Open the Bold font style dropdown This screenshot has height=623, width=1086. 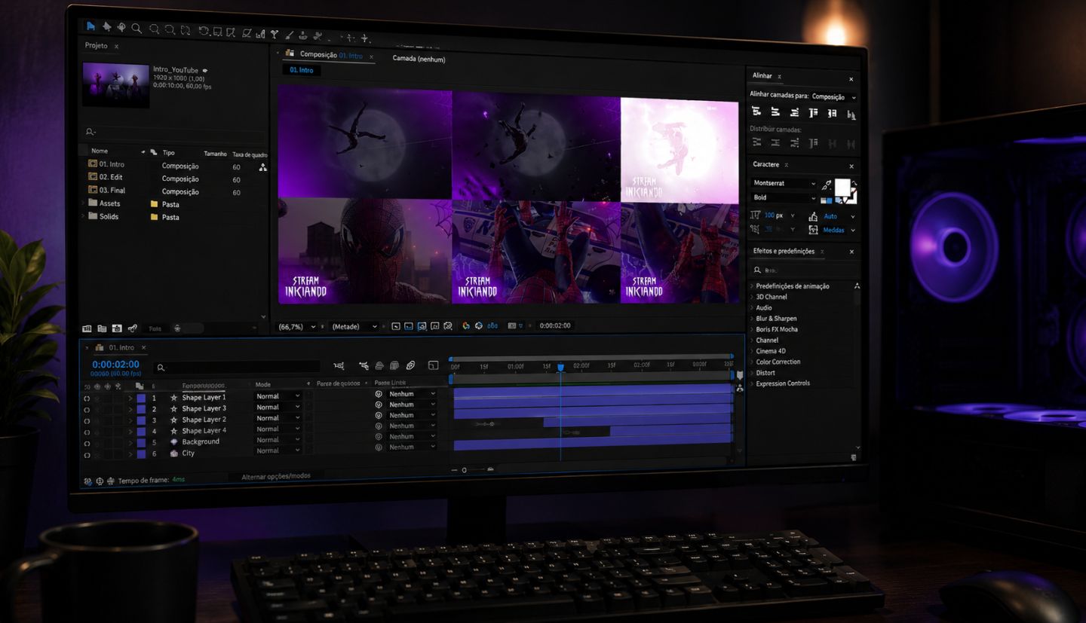tap(784, 197)
